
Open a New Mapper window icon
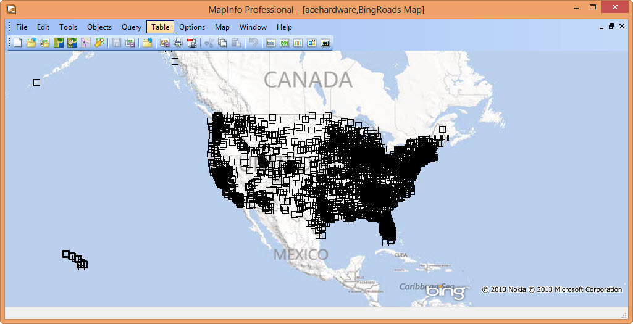(x=284, y=43)
